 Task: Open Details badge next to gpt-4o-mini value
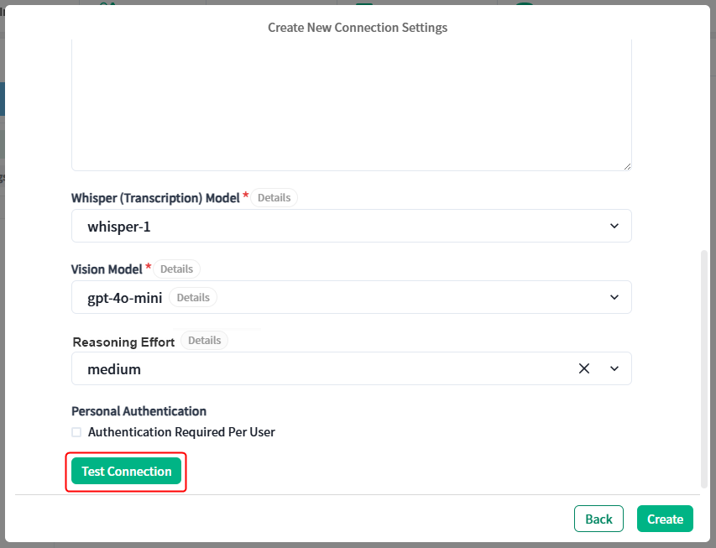click(x=193, y=297)
